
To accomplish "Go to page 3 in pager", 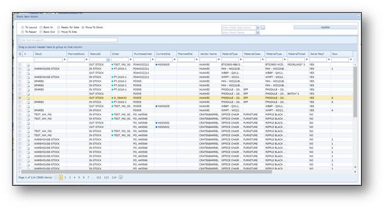I will tap(70, 178).
